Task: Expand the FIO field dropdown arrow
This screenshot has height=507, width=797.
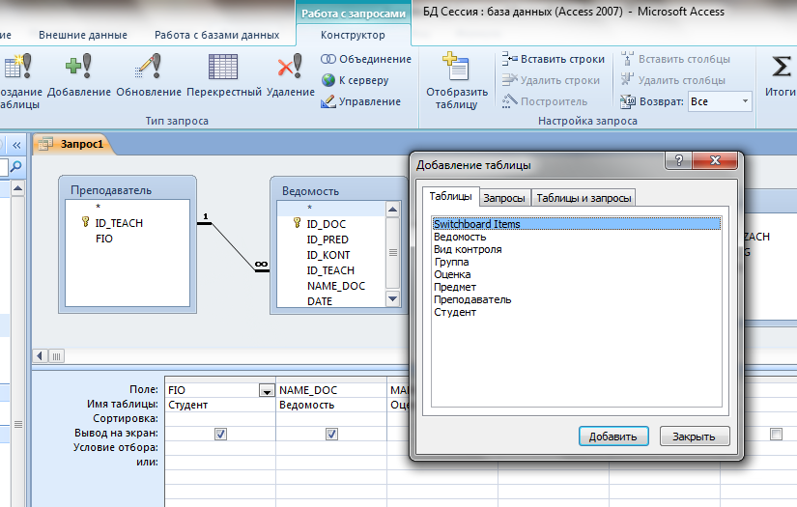Action: click(266, 390)
